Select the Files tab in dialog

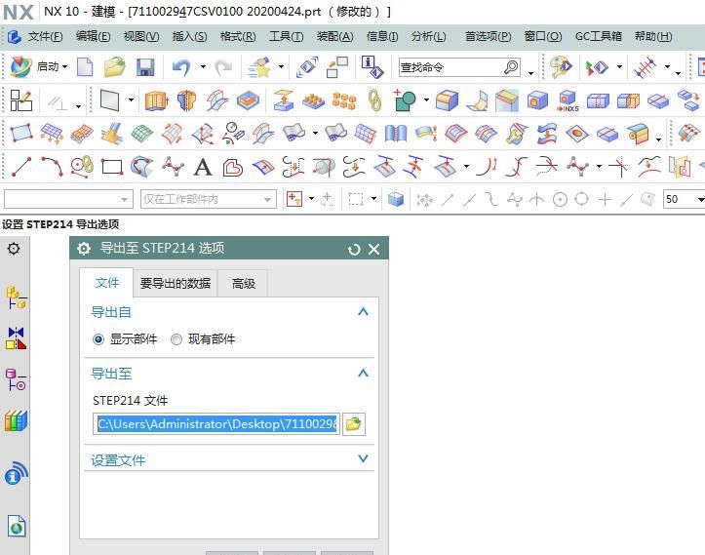pos(107,283)
